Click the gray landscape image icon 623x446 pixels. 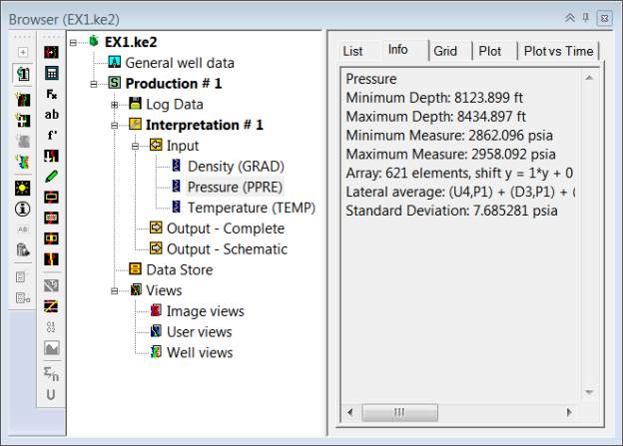pyautogui.click(x=51, y=348)
